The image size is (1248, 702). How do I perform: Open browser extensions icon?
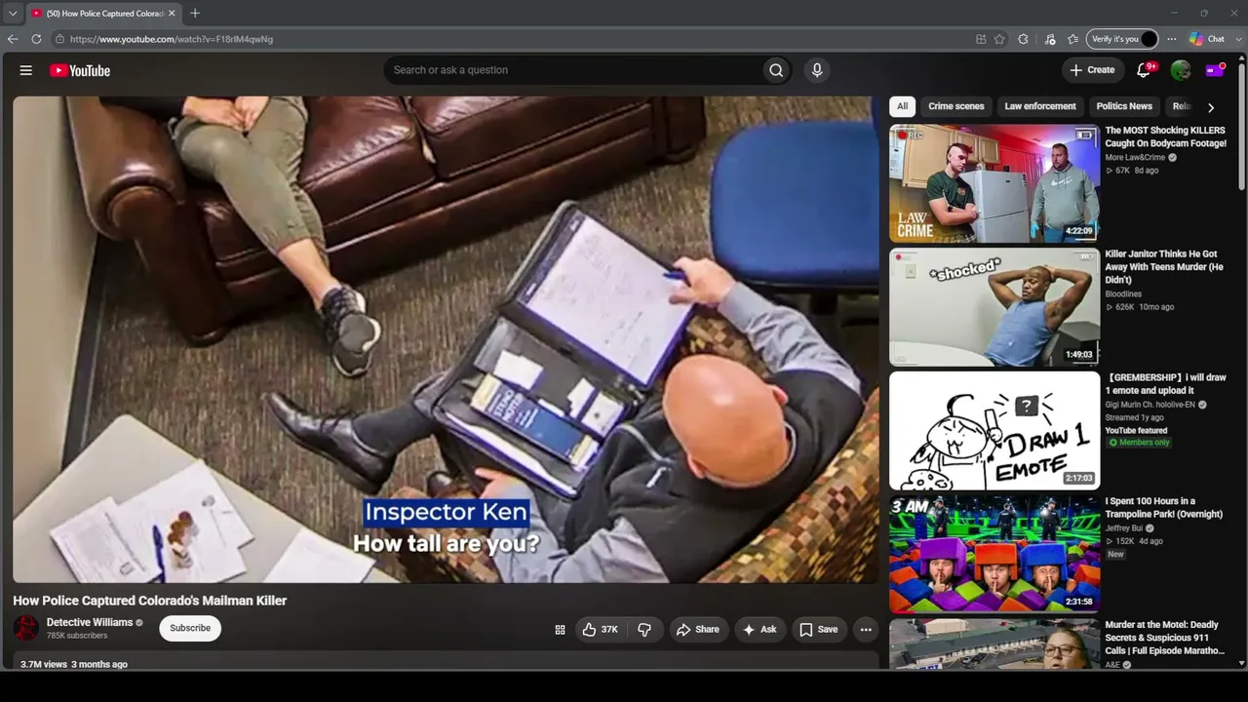1023,39
